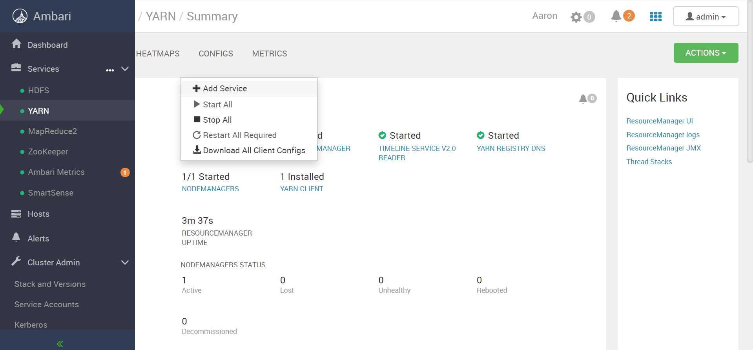Screen dimensions: 753x350
Task: Click YARN in the breadcrumb
Action: 161,16
